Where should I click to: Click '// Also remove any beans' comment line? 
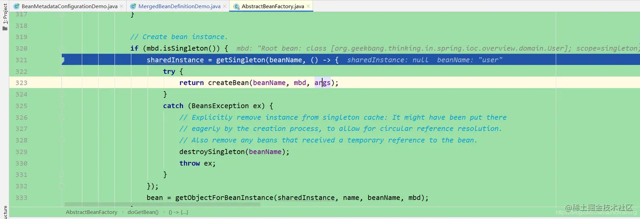[328, 140]
